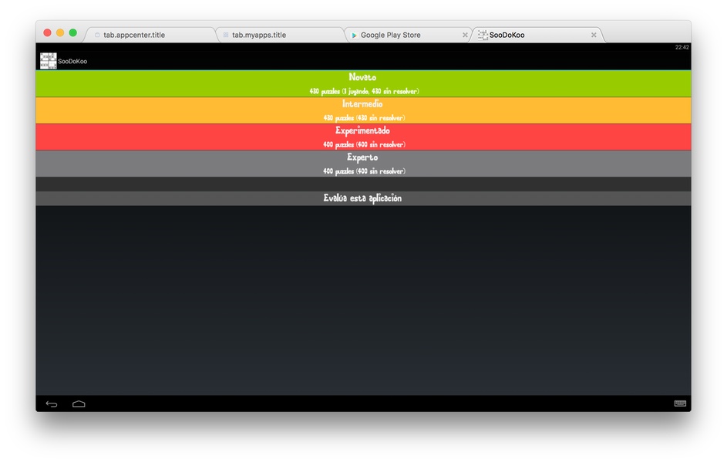This screenshot has width=727, height=463.
Task: Click the SooDoKoo app logo icon
Action: point(49,61)
